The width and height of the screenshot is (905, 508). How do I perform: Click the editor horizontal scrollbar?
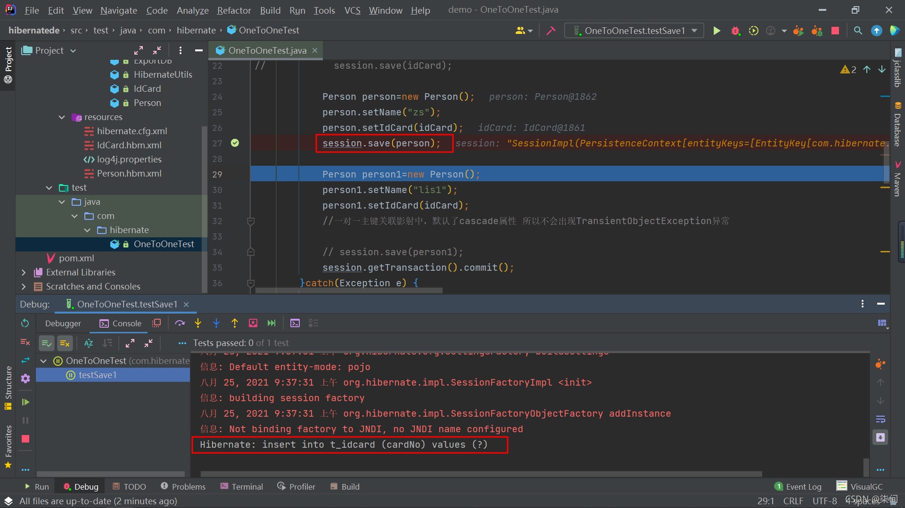(349, 290)
